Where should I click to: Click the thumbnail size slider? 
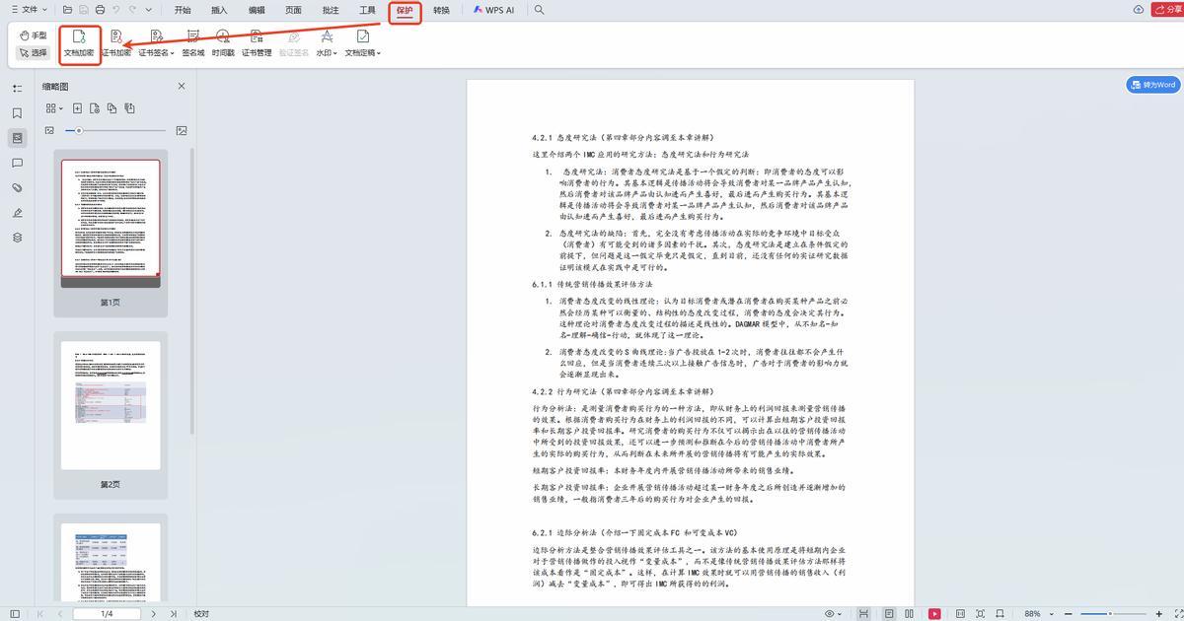click(79, 130)
